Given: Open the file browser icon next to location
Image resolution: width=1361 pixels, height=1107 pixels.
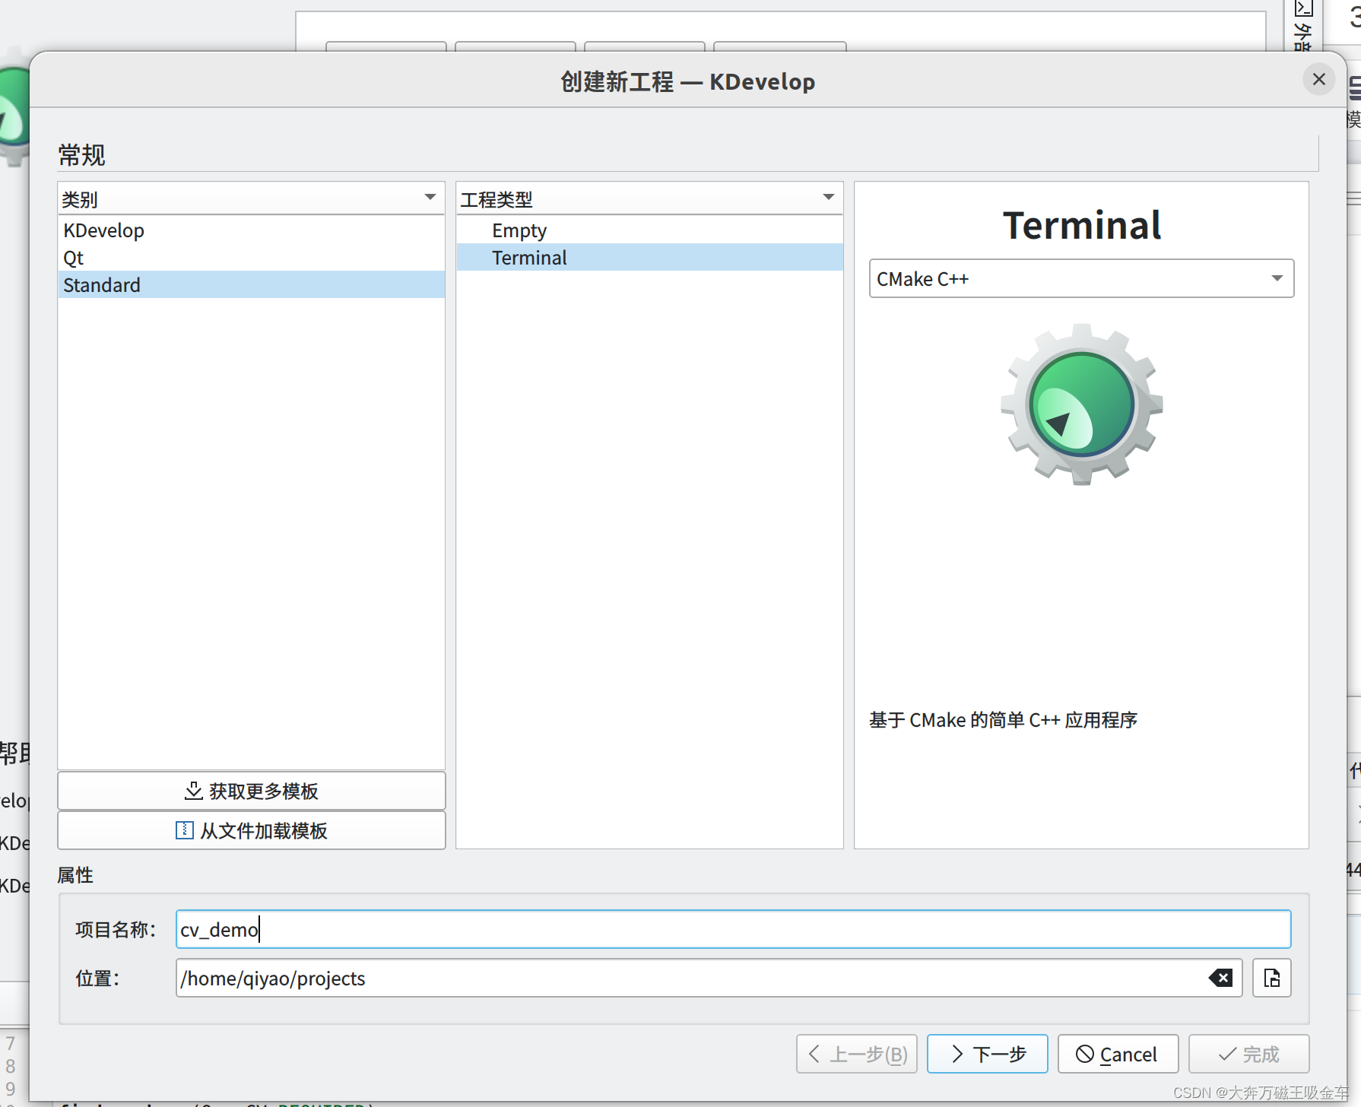Looking at the screenshot, I should [x=1271, y=979].
